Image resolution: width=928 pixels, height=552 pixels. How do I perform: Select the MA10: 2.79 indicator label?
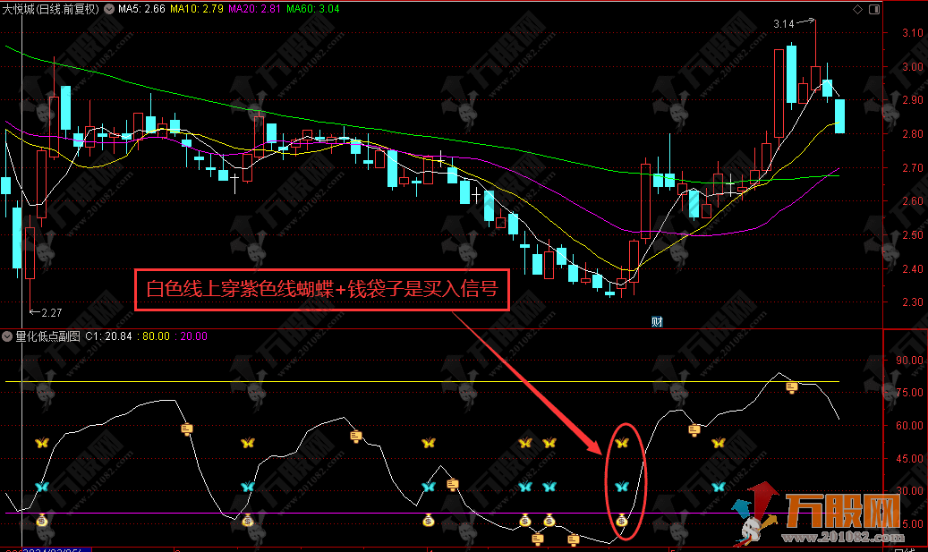(197, 9)
